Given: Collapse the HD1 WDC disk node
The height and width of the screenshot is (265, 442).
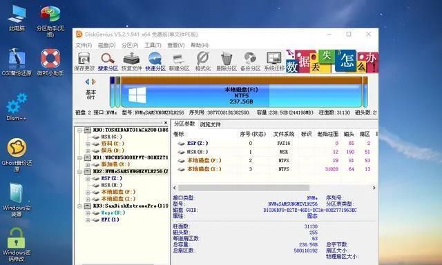Looking at the screenshot, I should 80,158.
